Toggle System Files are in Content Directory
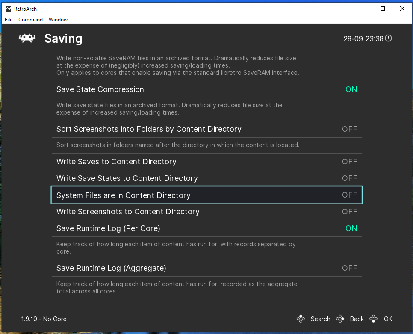The height and width of the screenshot is (334, 413). [349, 195]
